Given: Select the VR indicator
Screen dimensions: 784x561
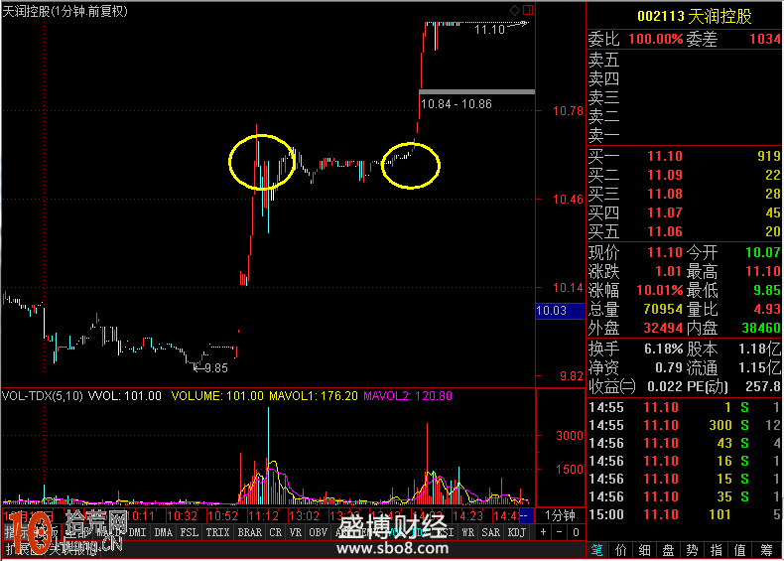Looking at the screenshot, I should tap(296, 532).
